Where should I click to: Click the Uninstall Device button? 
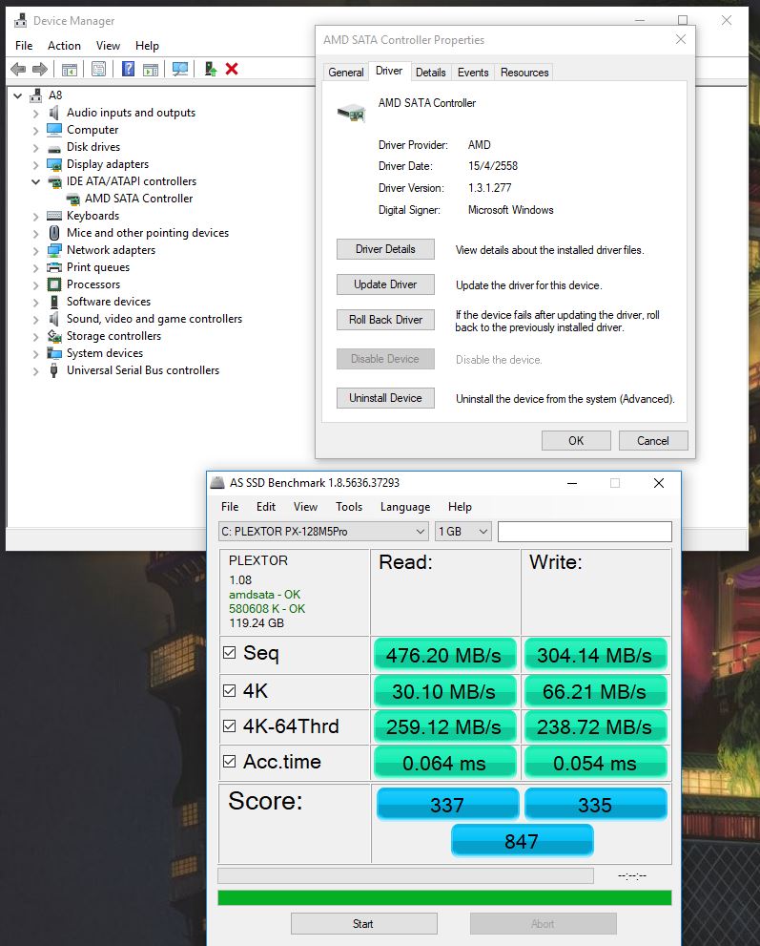(x=386, y=398)
